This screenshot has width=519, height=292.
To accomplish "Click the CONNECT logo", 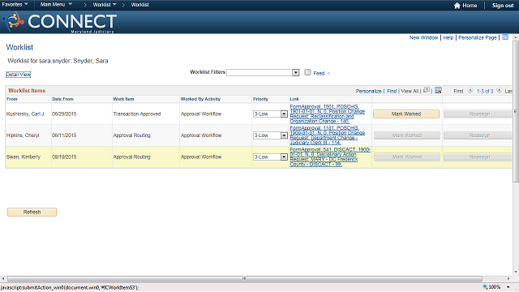I will coord(59,22).
